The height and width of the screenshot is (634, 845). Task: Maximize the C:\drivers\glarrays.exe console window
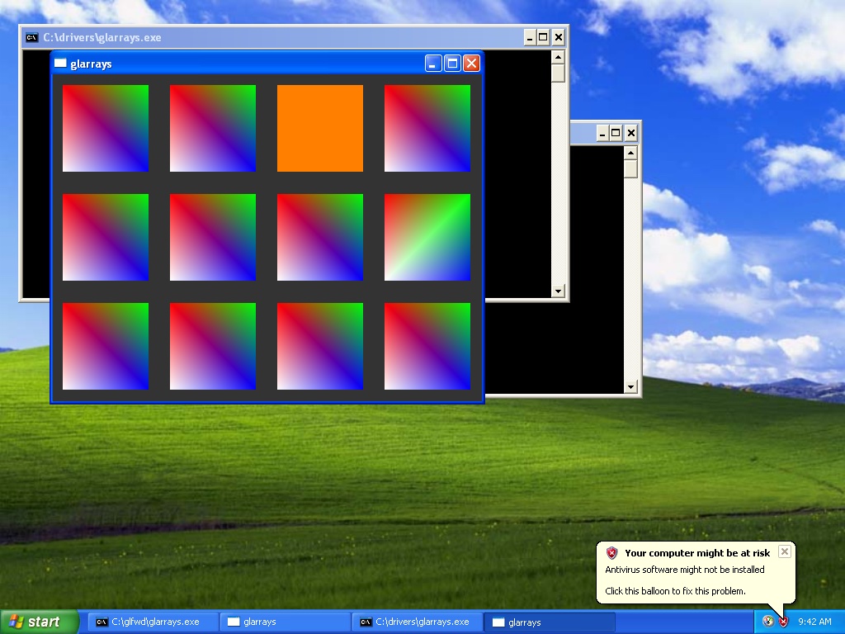[543, 37]
